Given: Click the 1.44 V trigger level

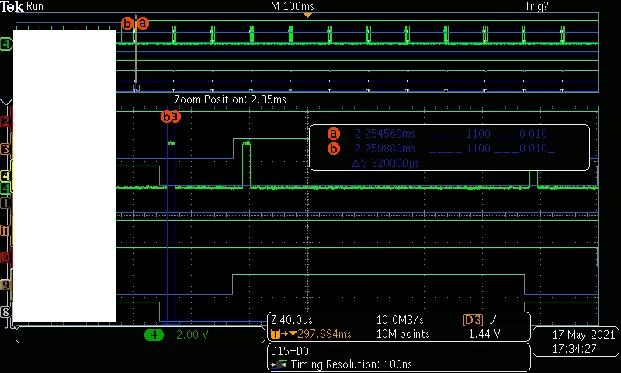Looking at the screenshot, I should (484, 334).
